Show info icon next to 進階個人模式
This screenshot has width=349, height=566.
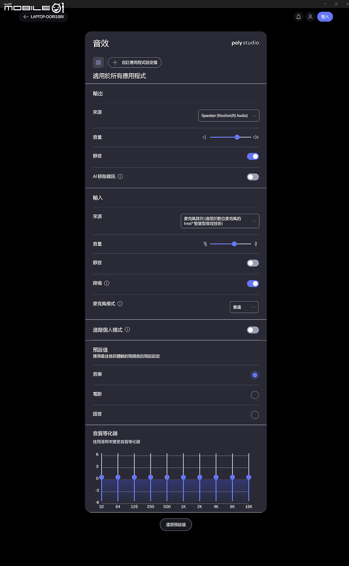[x=128, y=330]
